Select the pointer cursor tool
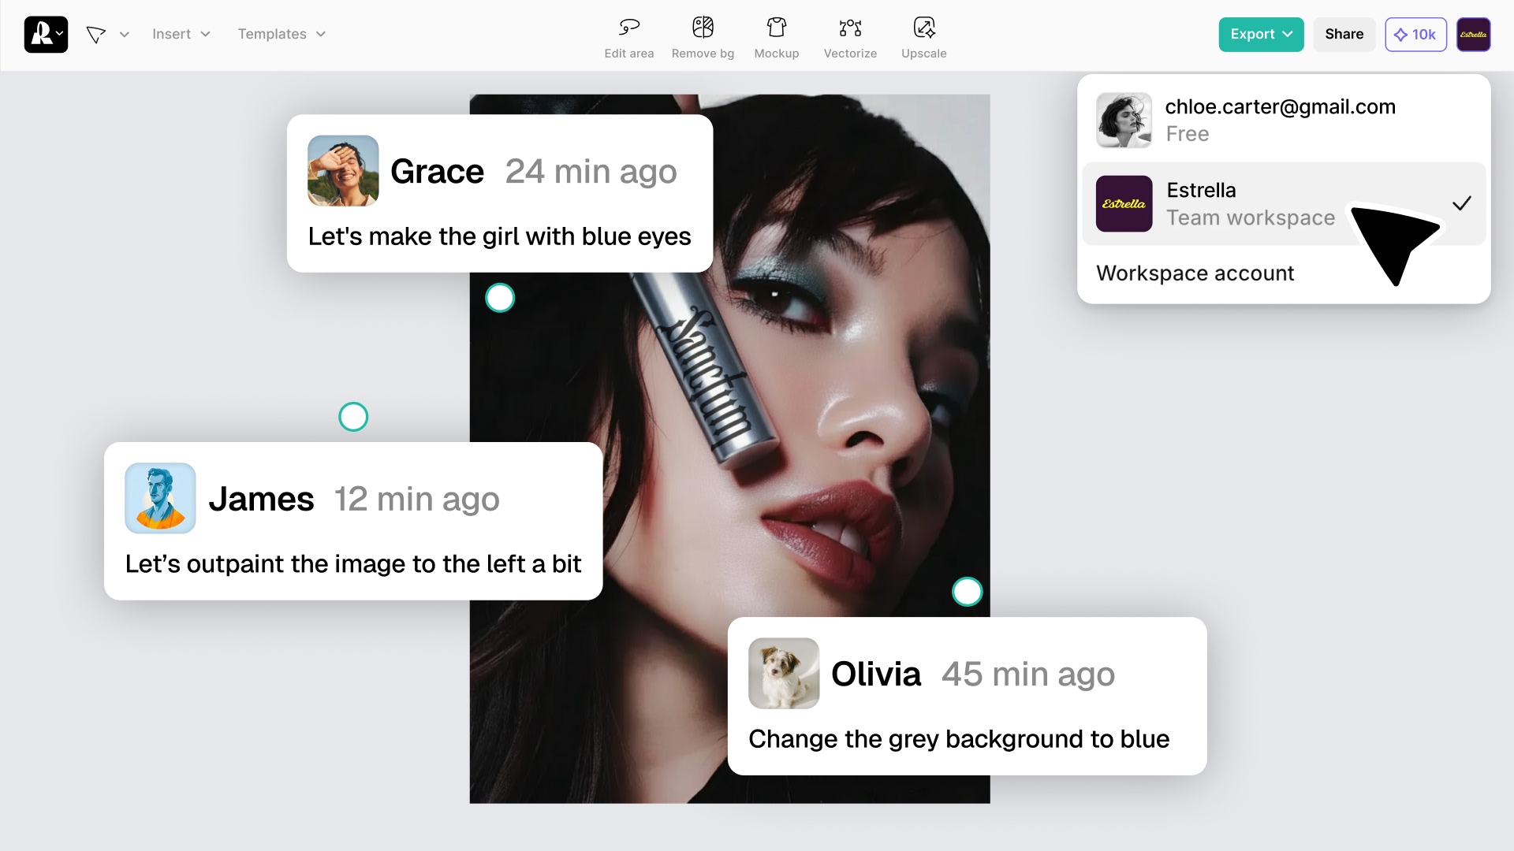1514x851 pixels. [x=96, y=35]
